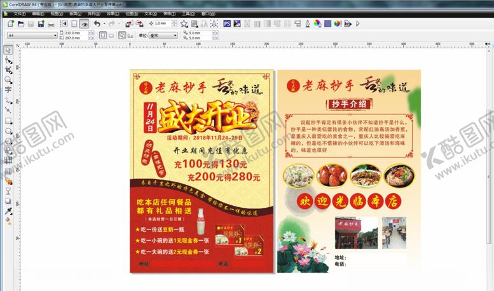
Task: Select the Freehand curve tool
Action: [8, 101]
